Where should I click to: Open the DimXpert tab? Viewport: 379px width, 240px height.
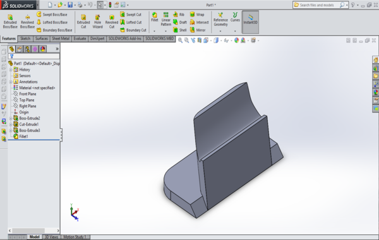coord(97,39)
